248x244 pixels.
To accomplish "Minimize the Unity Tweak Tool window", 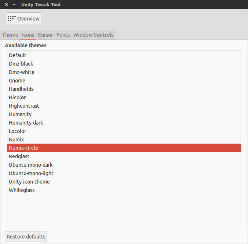I will [x=14, y=5].
